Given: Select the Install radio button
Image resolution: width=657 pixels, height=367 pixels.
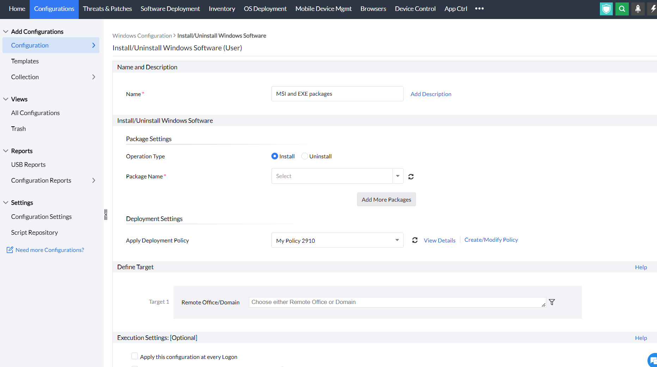Looking at the screenshot, I should click(275, 156).
